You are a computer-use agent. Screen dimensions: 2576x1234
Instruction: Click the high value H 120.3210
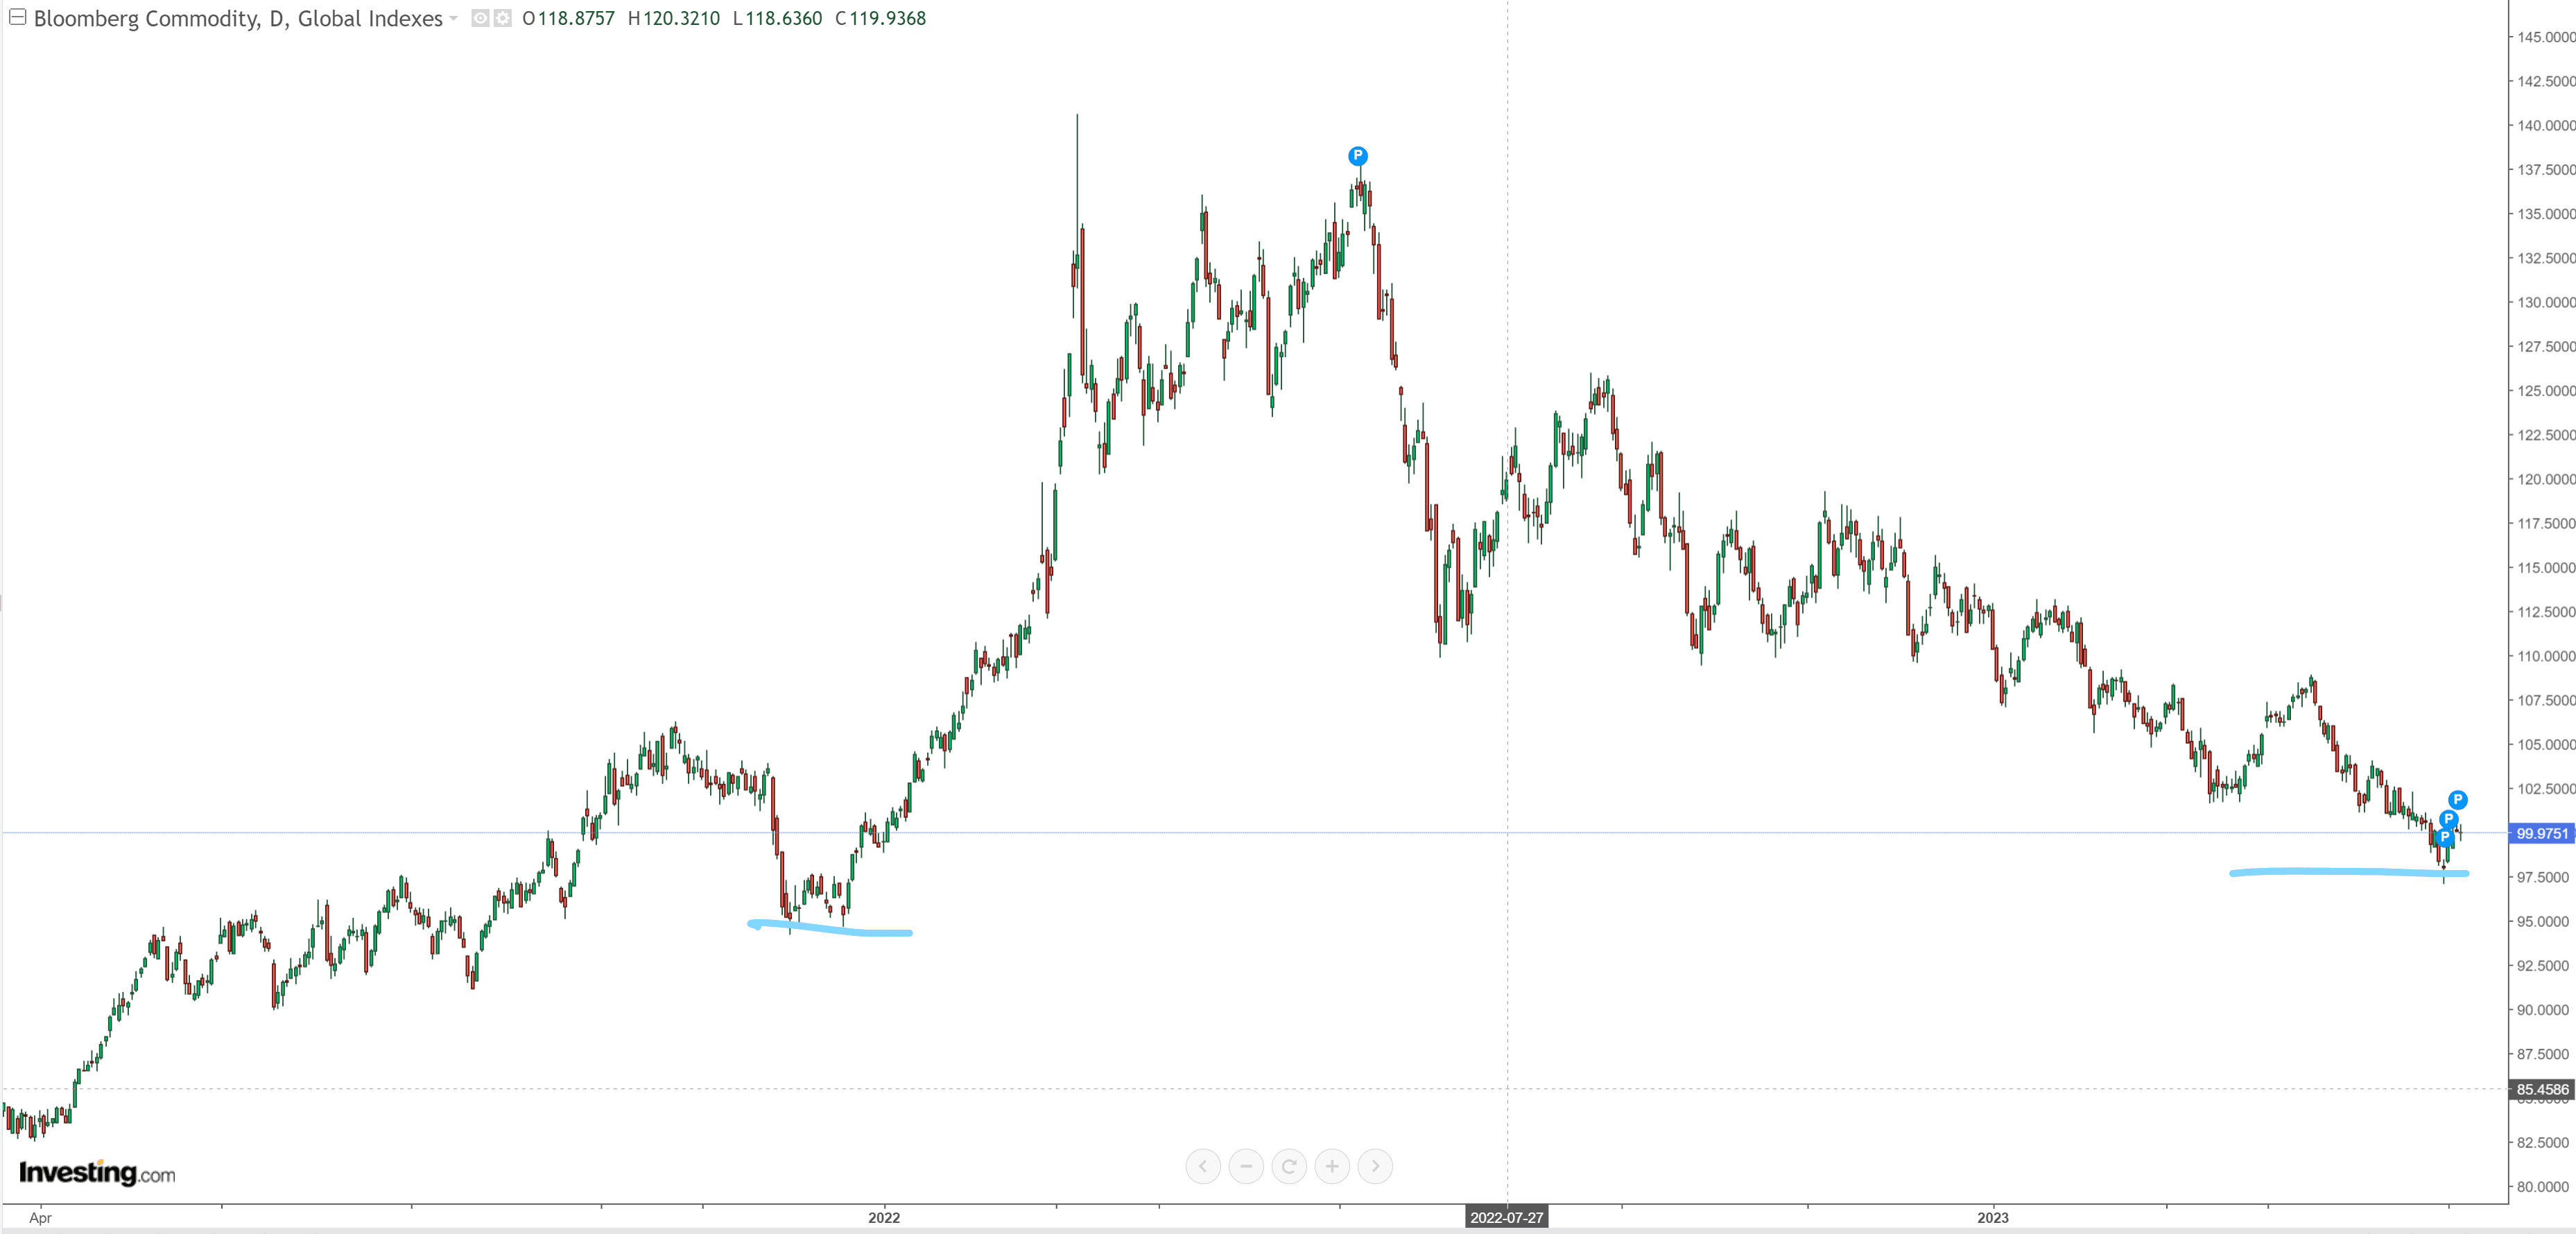(x=673, y=18)
